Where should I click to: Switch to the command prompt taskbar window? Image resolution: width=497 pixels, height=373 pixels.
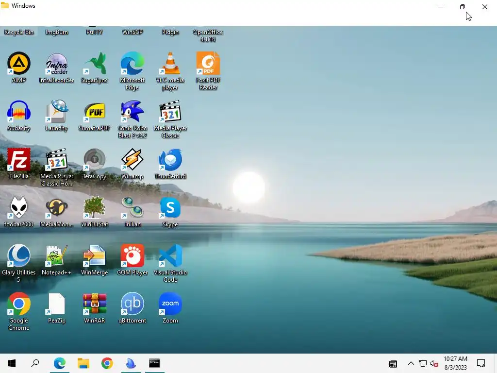(155, 363)
